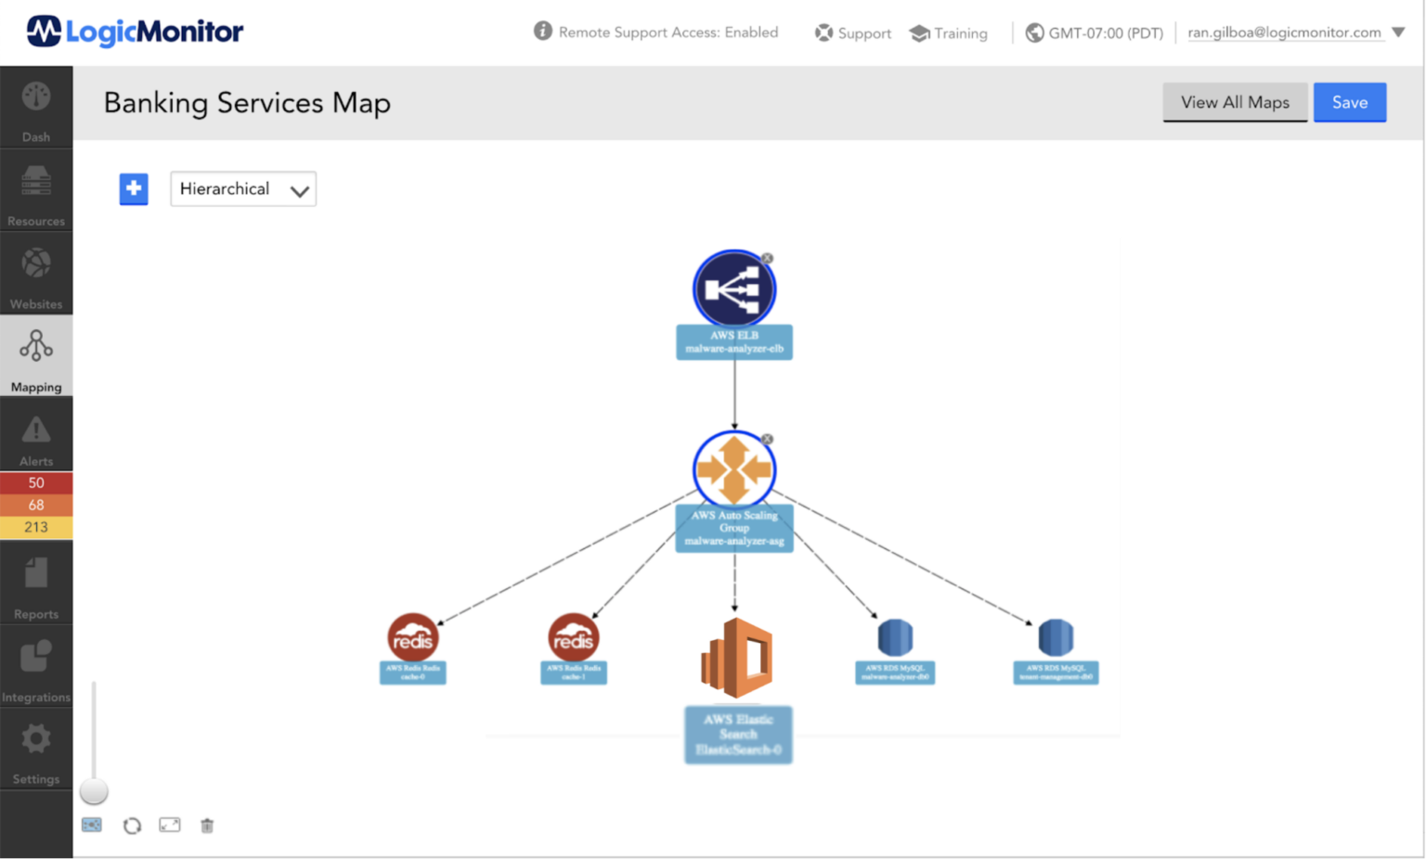Open the Websites section
Image resolution: width=1426 pixels, height=859 pixels.
click(x=36, y=273)
